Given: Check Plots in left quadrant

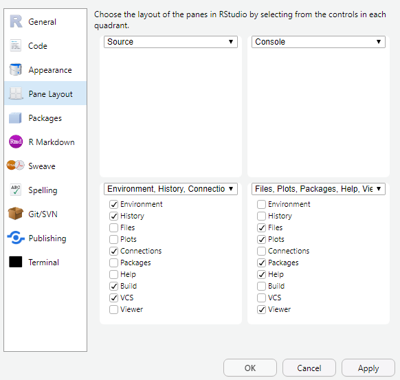Looking at the screenshot, I should (x=114, y=240).
